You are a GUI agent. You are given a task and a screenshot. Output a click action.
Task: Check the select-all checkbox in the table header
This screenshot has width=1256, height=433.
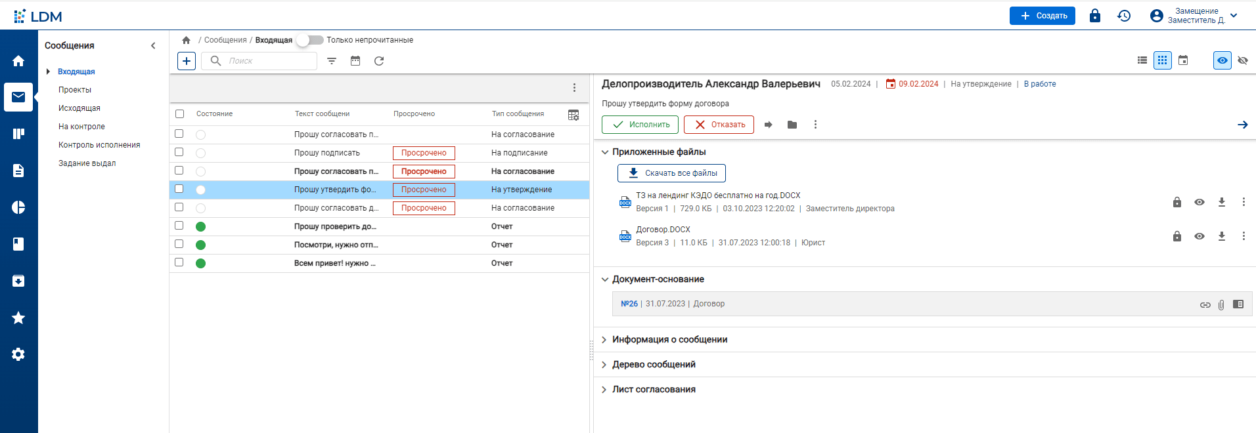click(x=179, y=114)
